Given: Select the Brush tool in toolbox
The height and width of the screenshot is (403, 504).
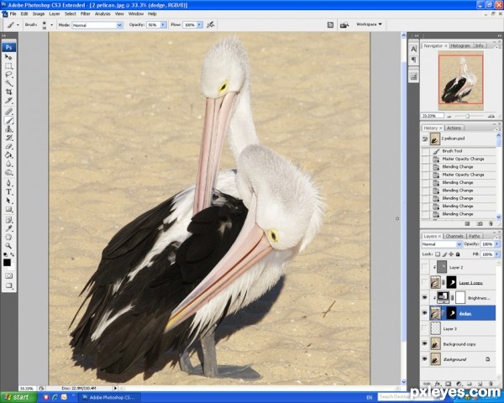Looking at the screenshot, I should click(x=8, y=121).
